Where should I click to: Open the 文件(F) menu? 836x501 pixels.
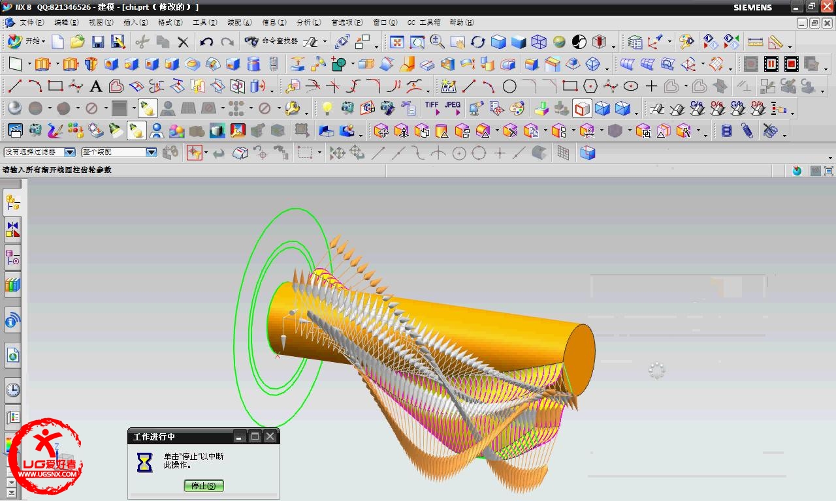coord(32,22)
